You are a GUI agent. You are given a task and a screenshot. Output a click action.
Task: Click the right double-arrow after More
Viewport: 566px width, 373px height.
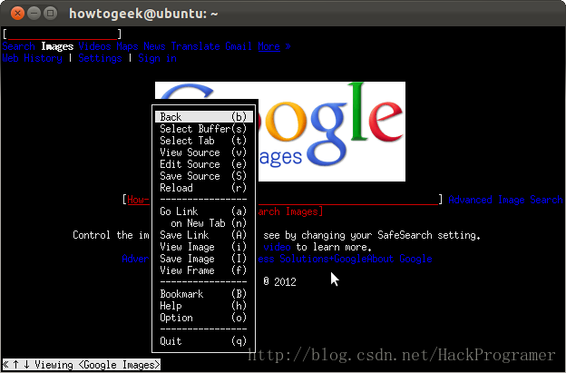(x=288, y=46)
